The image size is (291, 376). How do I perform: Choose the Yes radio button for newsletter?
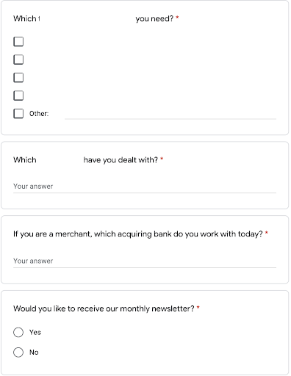[18, 332]
